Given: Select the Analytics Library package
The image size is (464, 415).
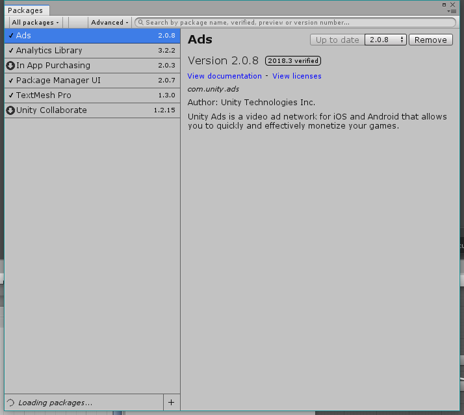Looking at the screenshot, I should pos(92,51).
